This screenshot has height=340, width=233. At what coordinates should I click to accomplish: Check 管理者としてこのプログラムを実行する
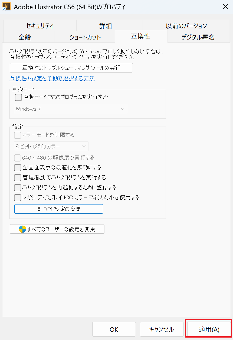click(x=17, y=177)
